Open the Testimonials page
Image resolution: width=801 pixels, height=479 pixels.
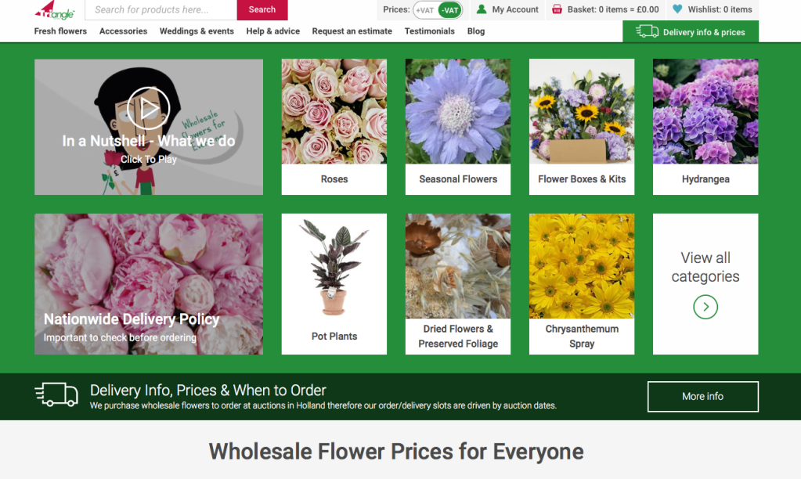coord(430,31)
